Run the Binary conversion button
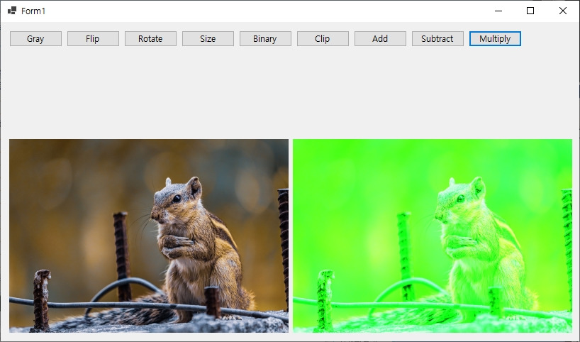Screen dimensions: 580x342 tap(265, 39)
